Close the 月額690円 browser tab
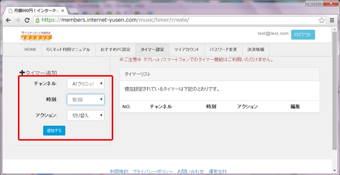The image size is (340, 175). pos(63,11)
